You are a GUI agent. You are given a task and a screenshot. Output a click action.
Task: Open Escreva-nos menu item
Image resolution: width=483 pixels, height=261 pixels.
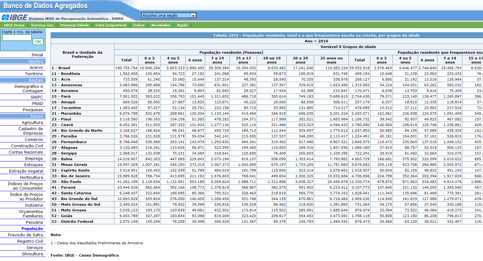[42, 25]
